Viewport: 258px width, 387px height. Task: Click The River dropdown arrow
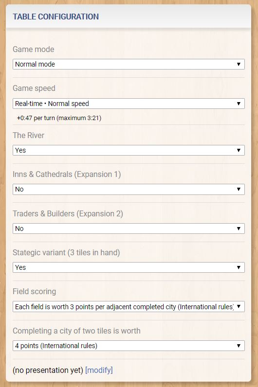239,150
